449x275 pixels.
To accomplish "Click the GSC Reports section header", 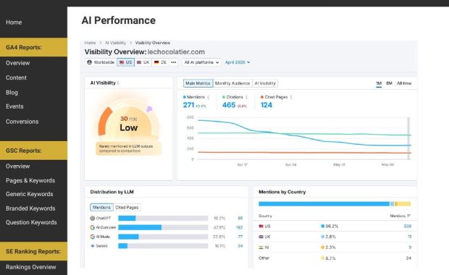I will [x=33, y=151].
